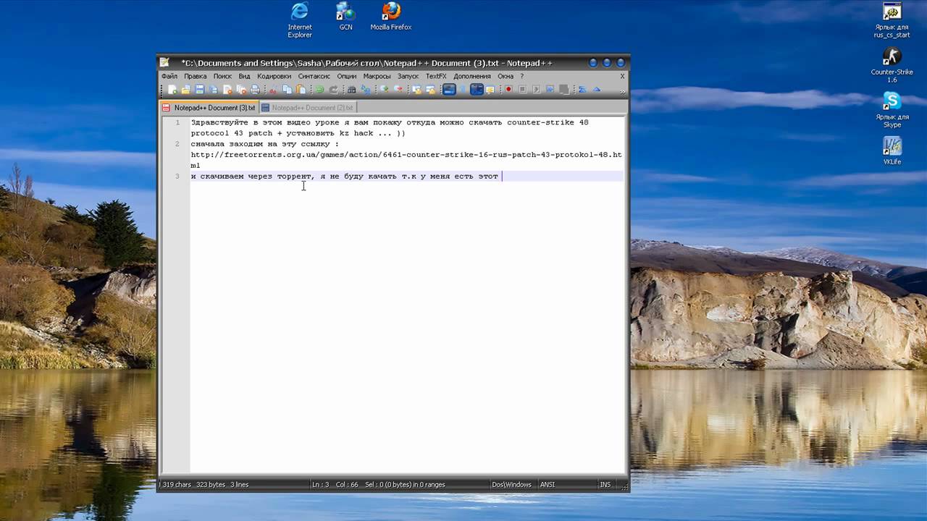927x521 pixels.
Task: Click Dos\Windows in status bar
Action: (511, 485)
